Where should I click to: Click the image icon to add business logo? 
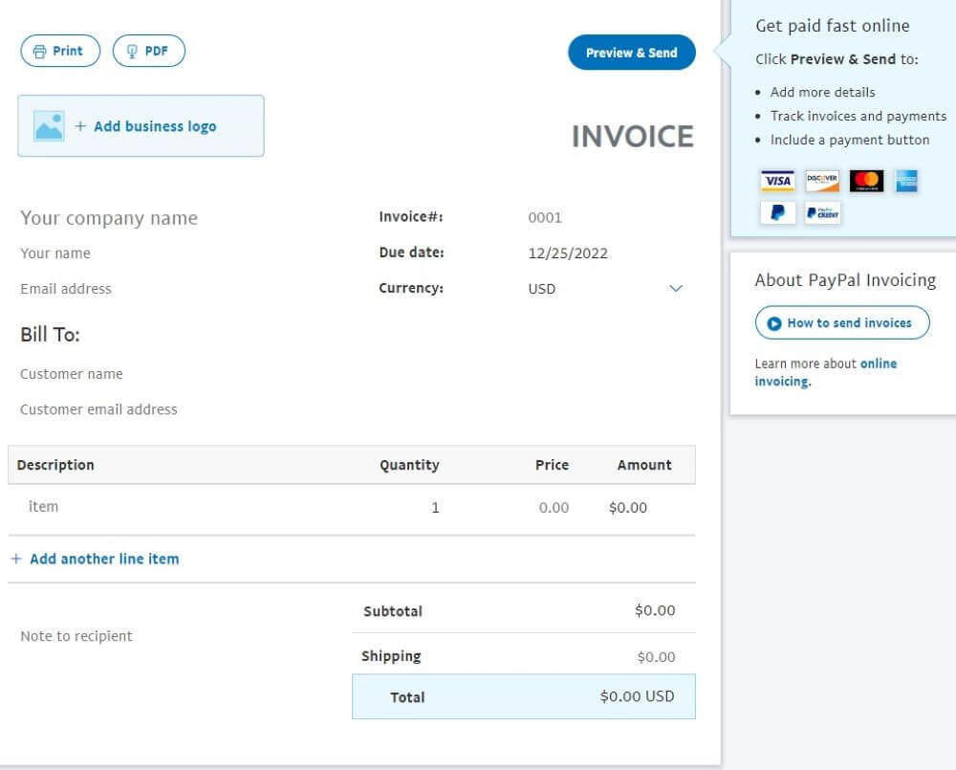coord(50,125)
